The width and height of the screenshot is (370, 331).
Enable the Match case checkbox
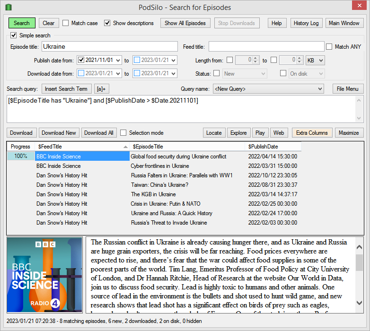point(66,23)
